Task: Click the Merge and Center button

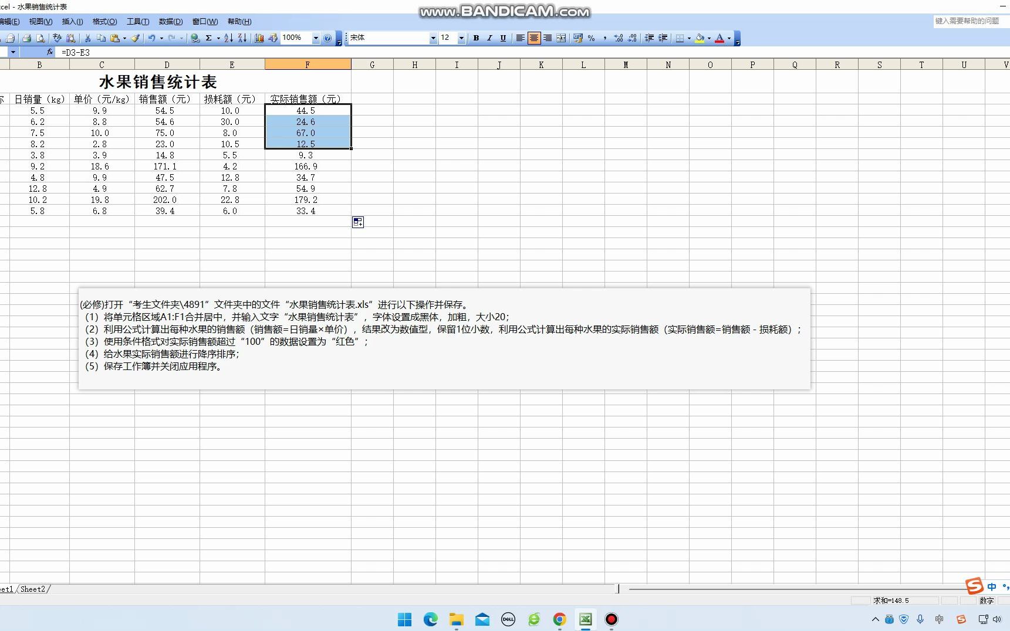Action: point(561,38)
